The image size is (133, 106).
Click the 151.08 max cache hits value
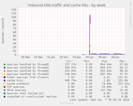tap(123, 81)
